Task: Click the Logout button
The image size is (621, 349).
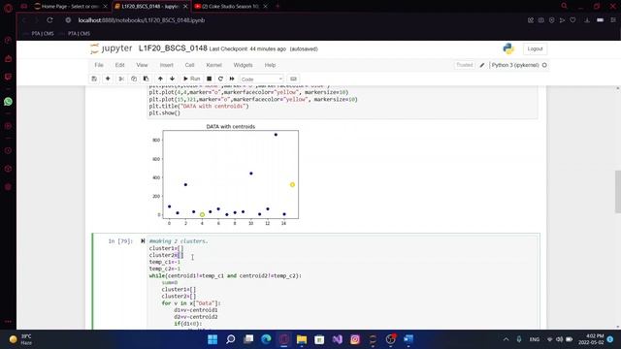Action: 535,48
